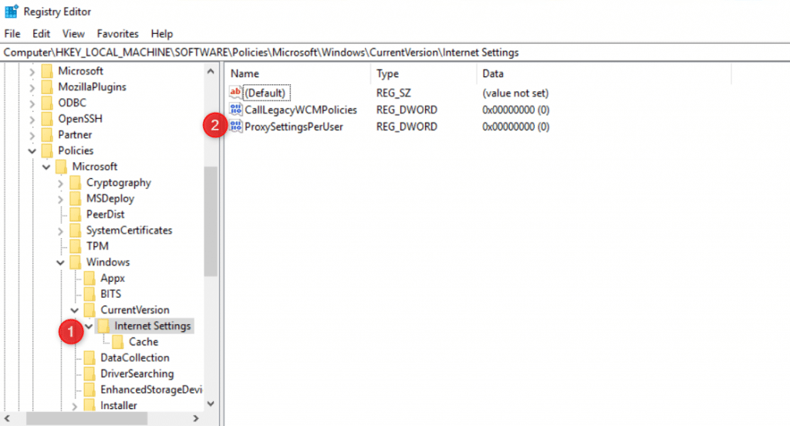Open the Edit menu
Viewport: 790px width, 426px height.
coord(41,34)
